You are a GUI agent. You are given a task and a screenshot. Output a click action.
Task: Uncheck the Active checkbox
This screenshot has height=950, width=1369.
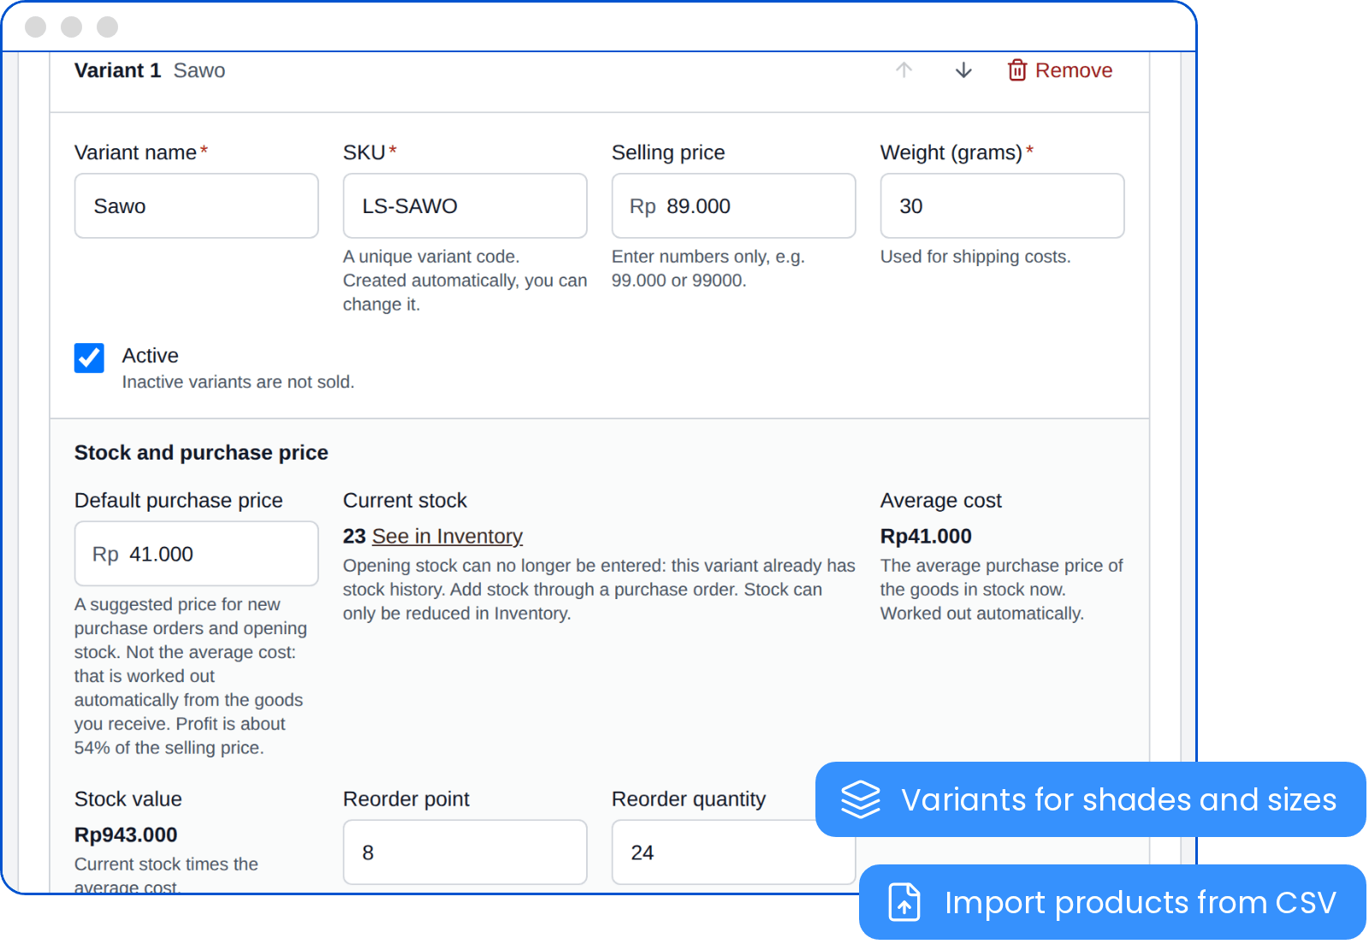click(x=89, y=358)
